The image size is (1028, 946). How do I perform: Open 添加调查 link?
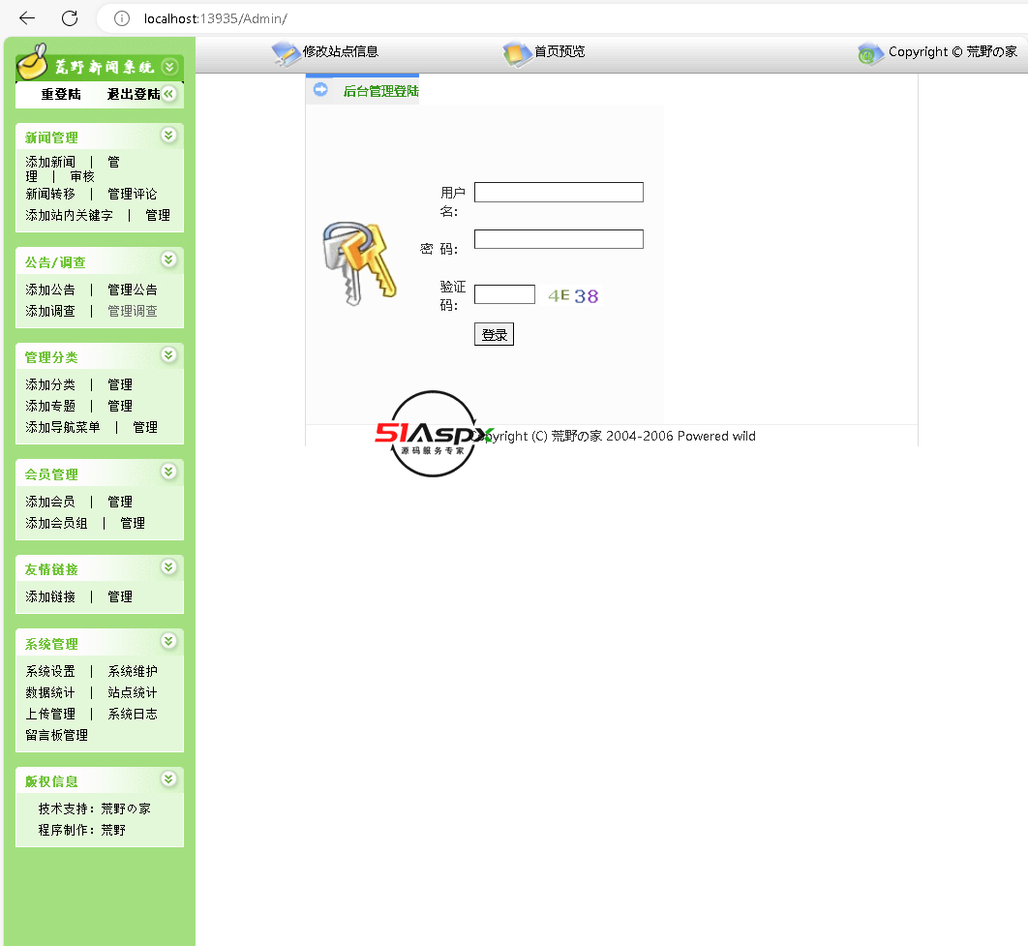pyautogui.click(x=50, y=312)
